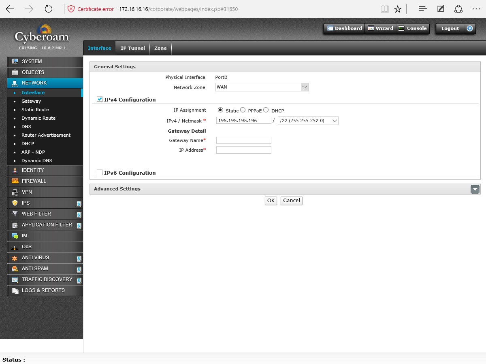Open the Network Zone WAN dropdown
The image size is (486, 364).
coord(262,87)
